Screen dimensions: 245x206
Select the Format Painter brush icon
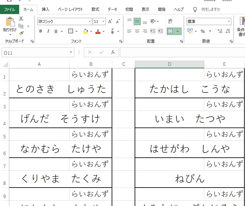click(x=21, y=33)
